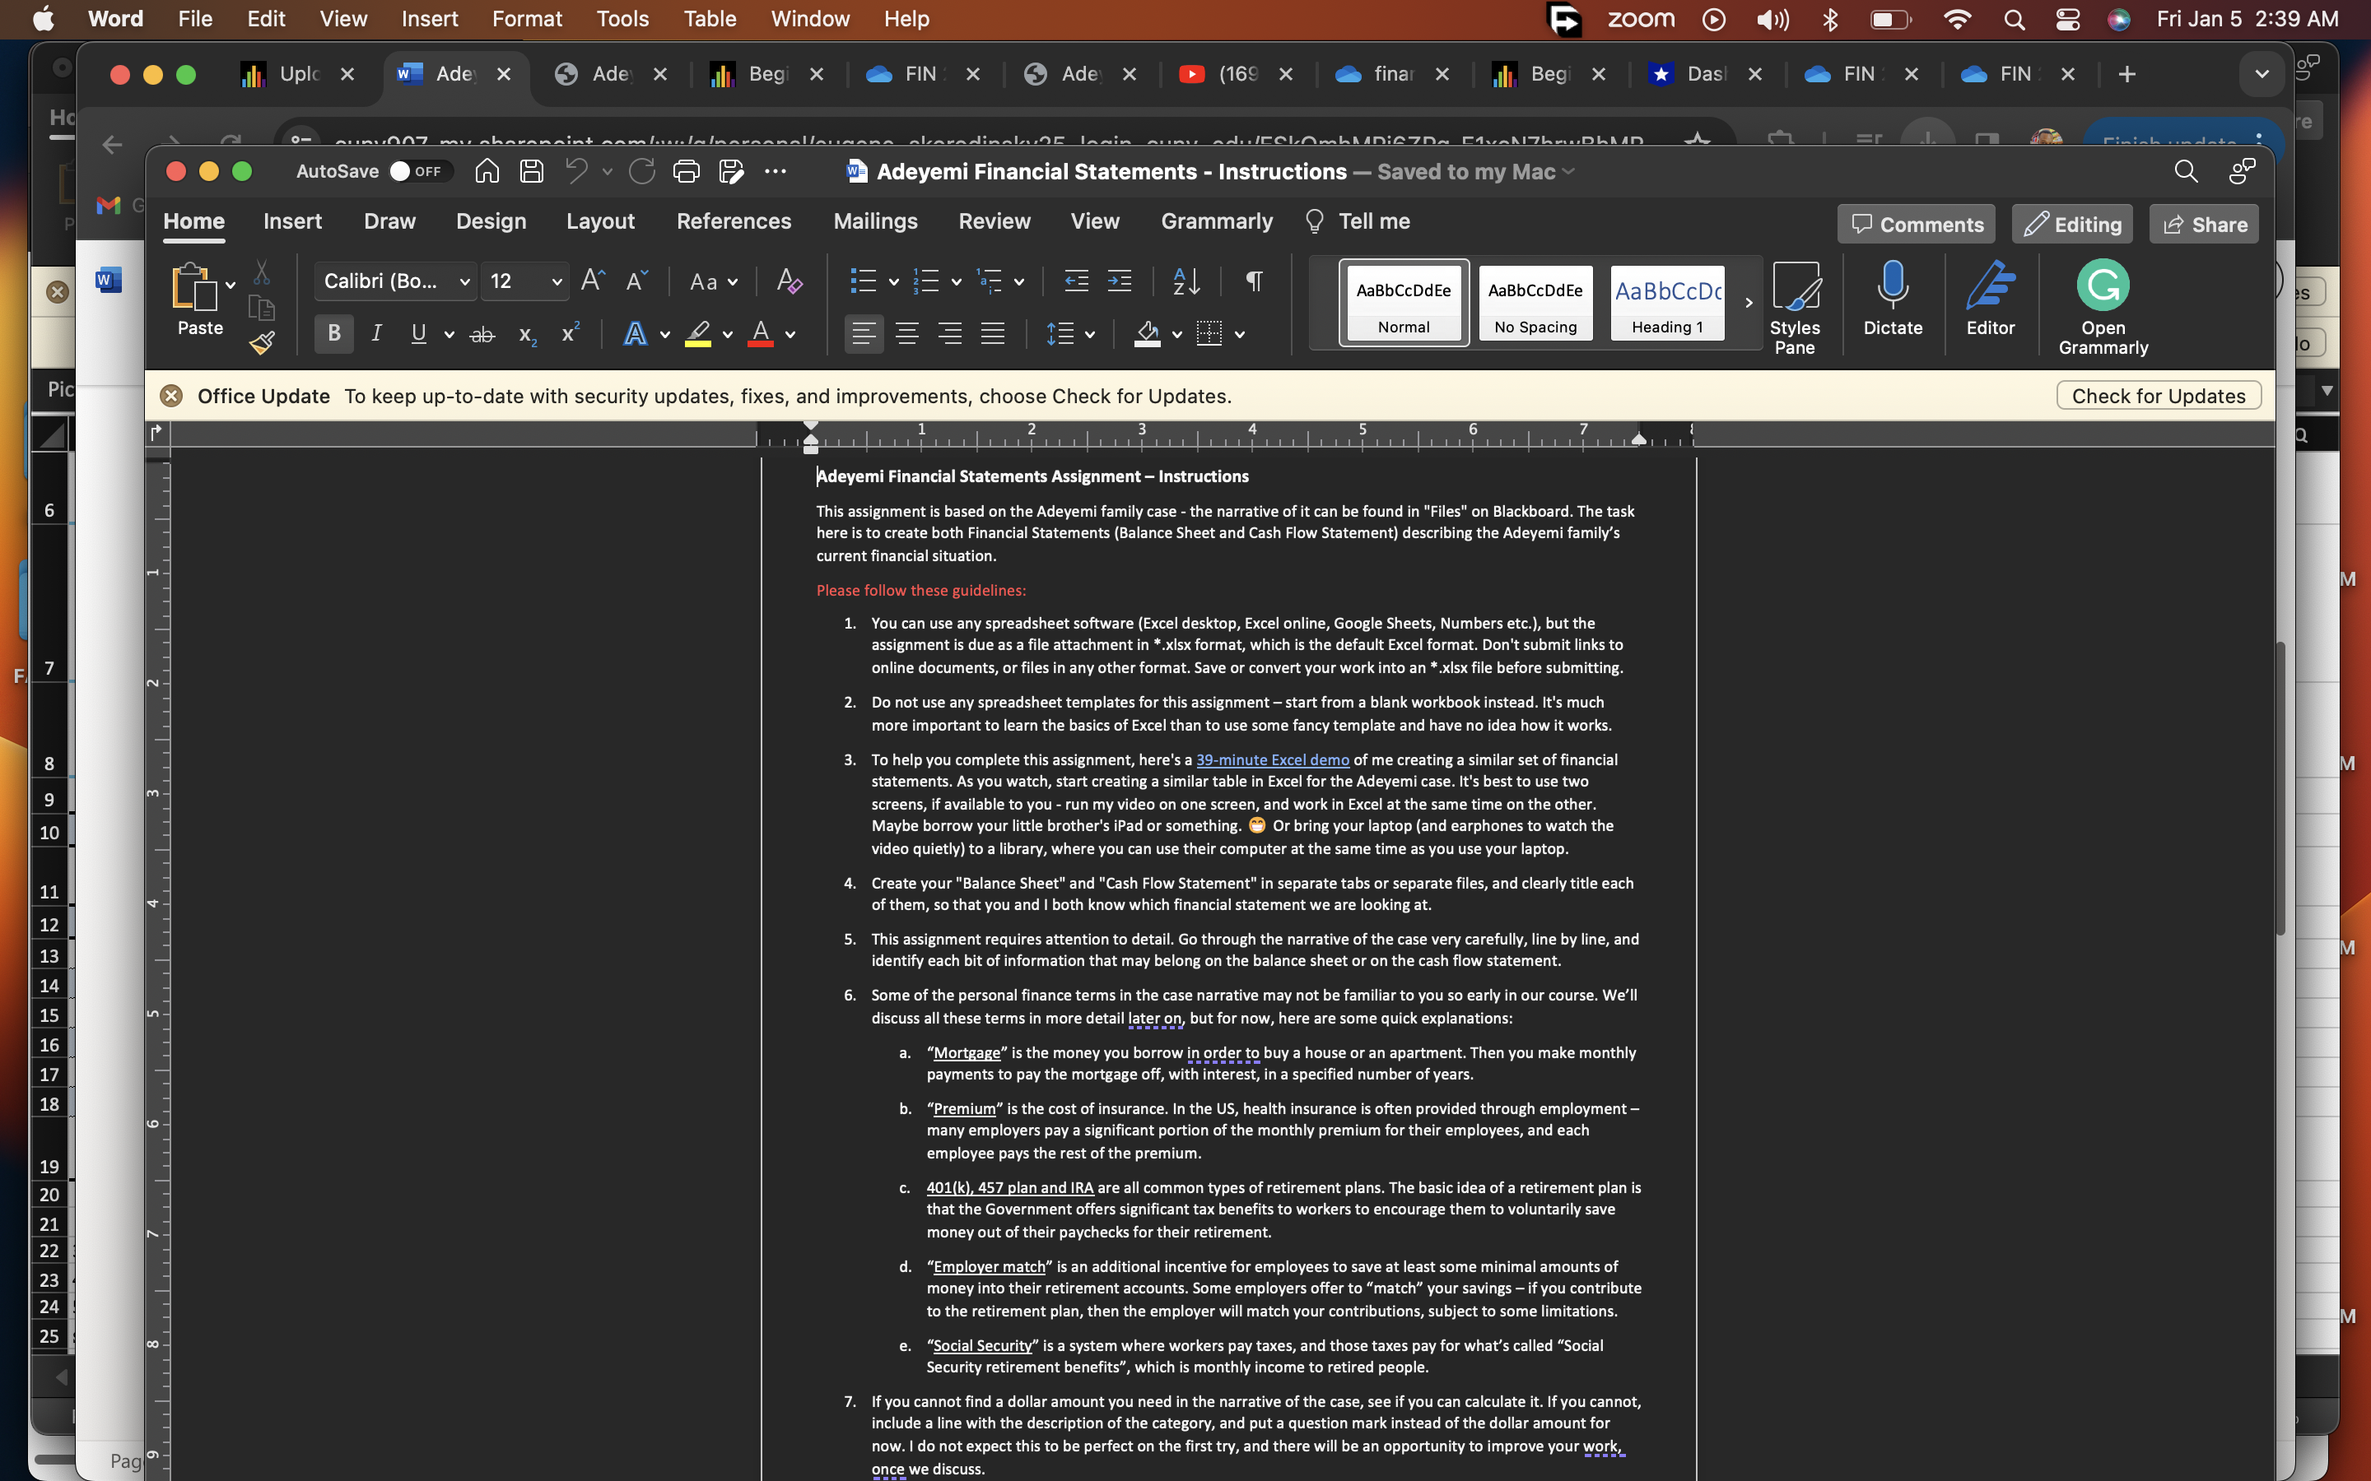Expand the styles gallery arrow

[x=1749, y=303]
